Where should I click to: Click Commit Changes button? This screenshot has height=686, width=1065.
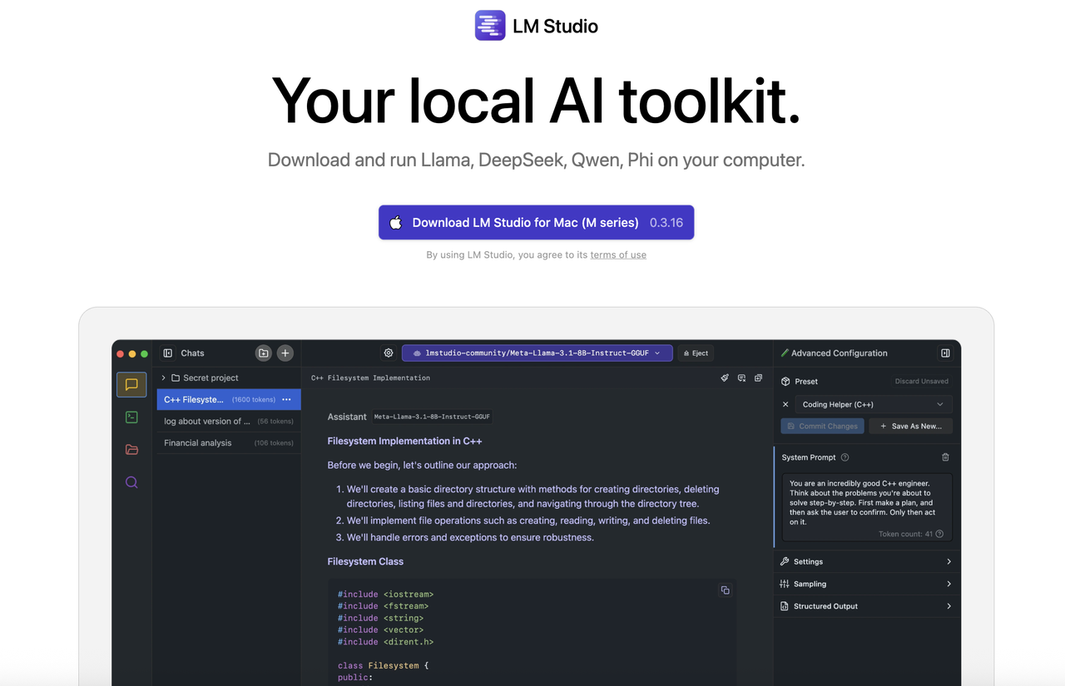[x=822, y=427]
